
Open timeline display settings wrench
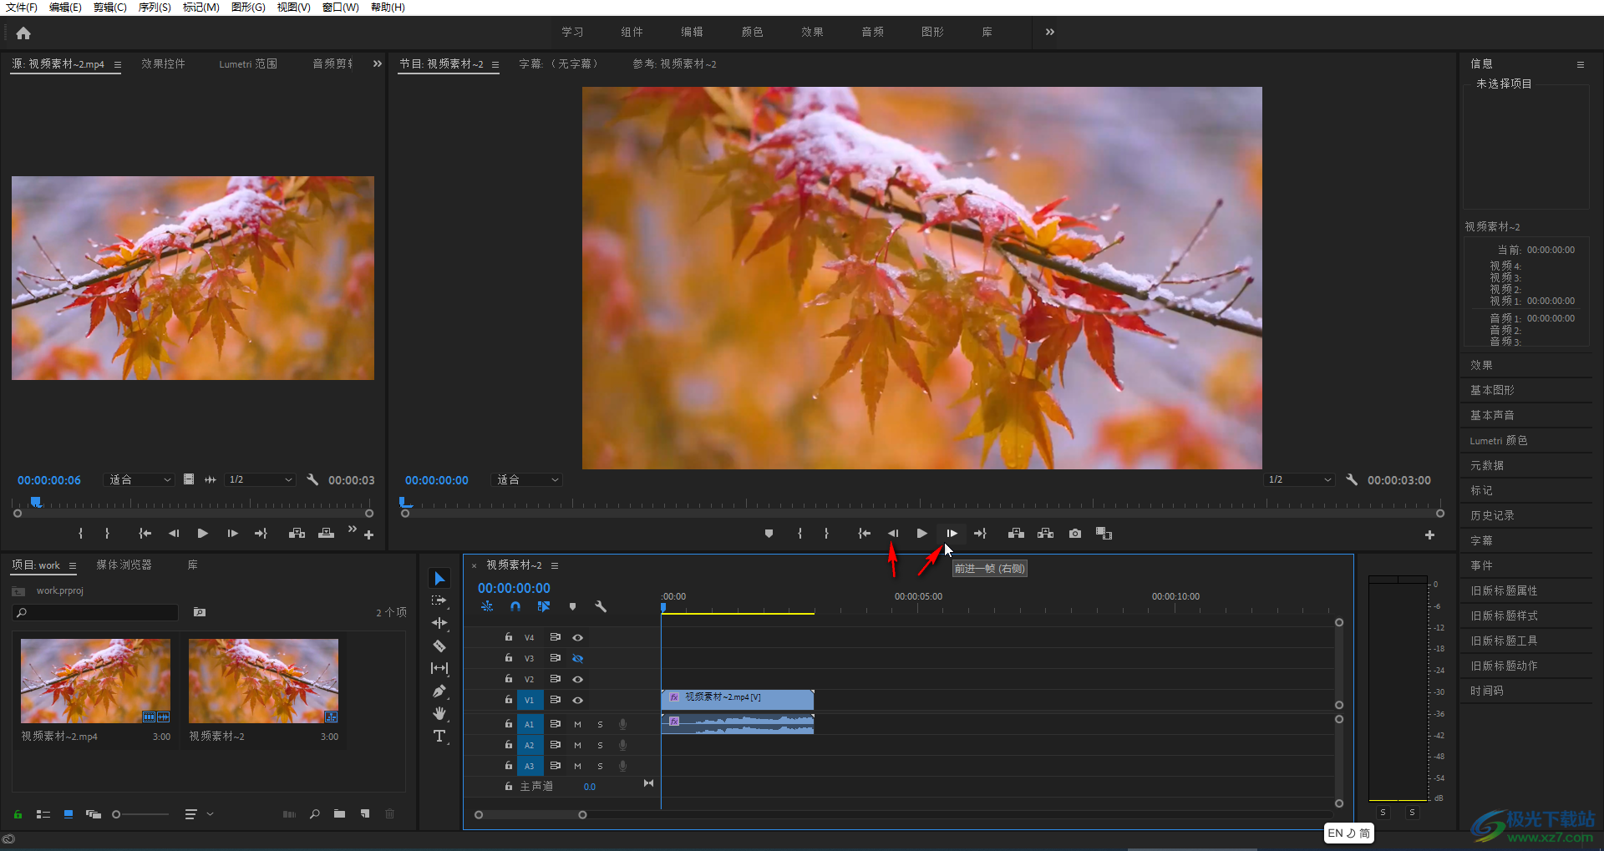[601, 607]
